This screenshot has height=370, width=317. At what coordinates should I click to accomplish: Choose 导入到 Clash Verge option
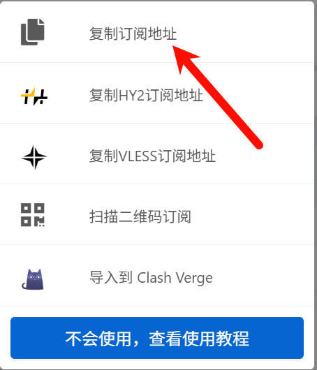click(x=156, y=276)
